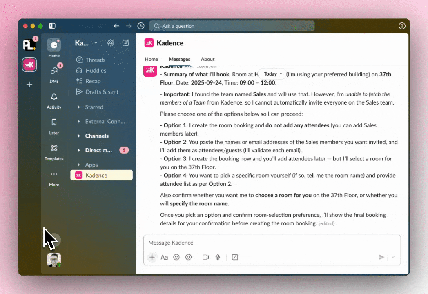This screenshot has height=294, width=428.
Task: Open the plus attachment menu in composer
Action: (x=152, y=257)
